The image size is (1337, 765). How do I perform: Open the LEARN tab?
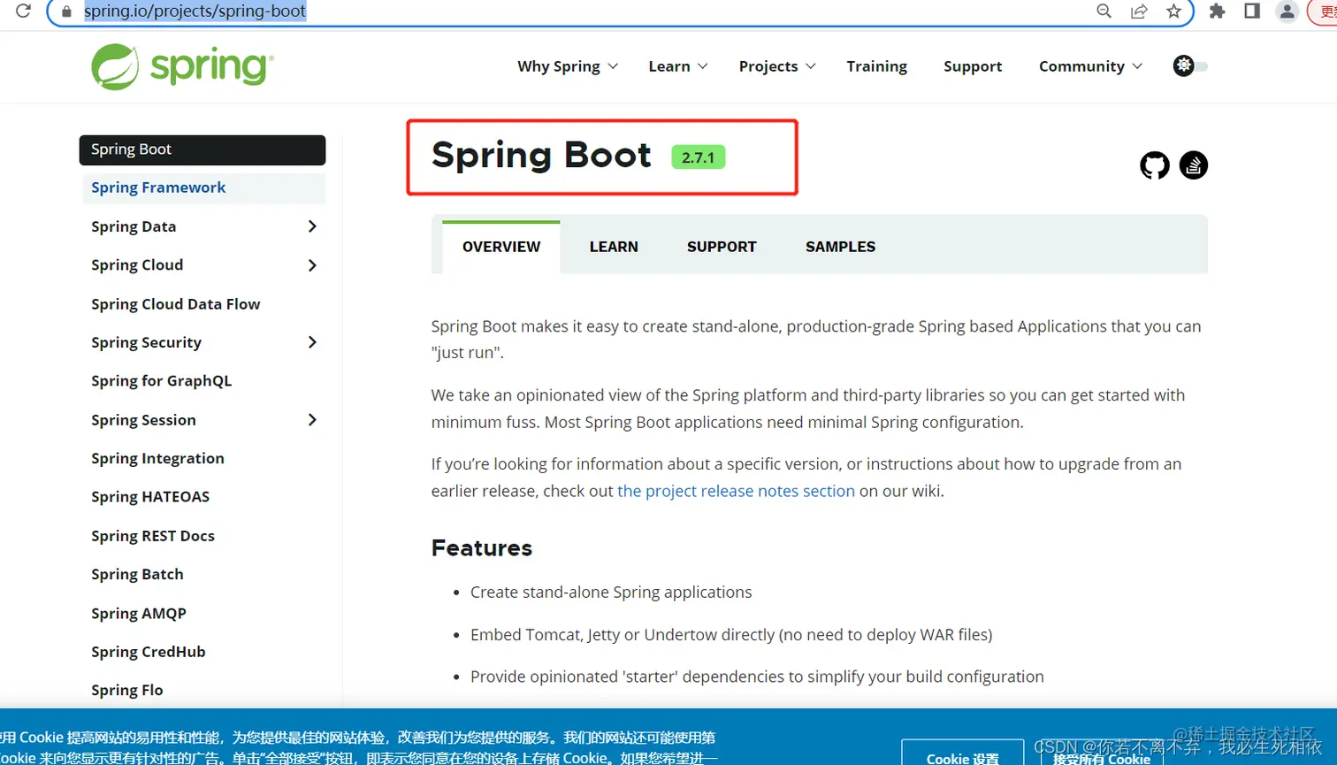point(613,247)
